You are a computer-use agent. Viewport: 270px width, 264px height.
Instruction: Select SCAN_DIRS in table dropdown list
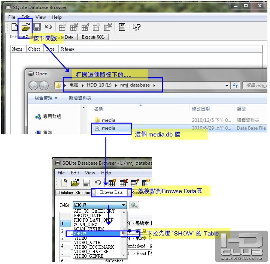tap(86, 225)
